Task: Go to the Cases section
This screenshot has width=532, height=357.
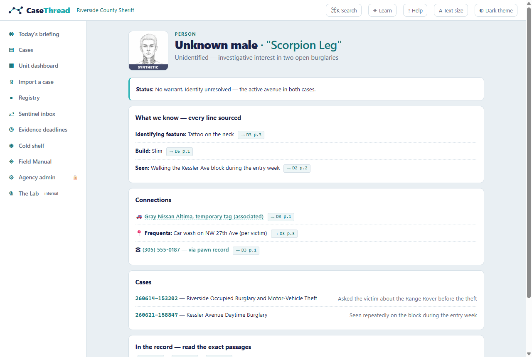Action: point(43,50)
